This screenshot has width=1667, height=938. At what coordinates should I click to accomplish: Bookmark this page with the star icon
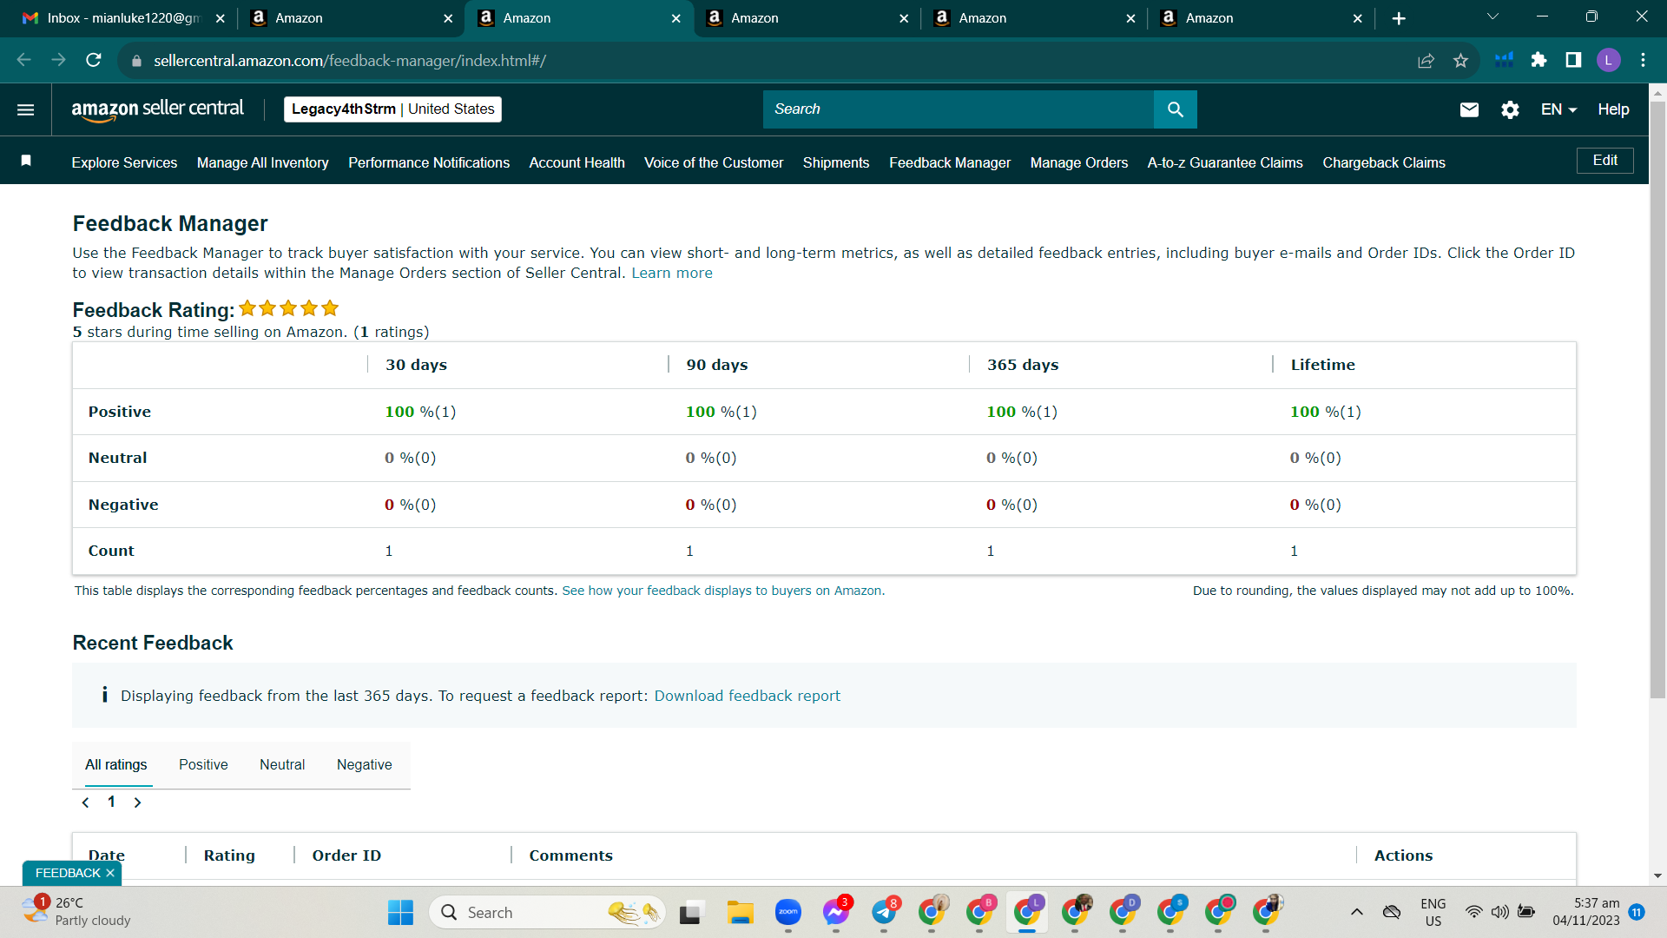tap(1460, 60)
